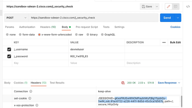Uncheck the j_username checkbox
The width and height of the screenshot is (192, 108).
9,49
